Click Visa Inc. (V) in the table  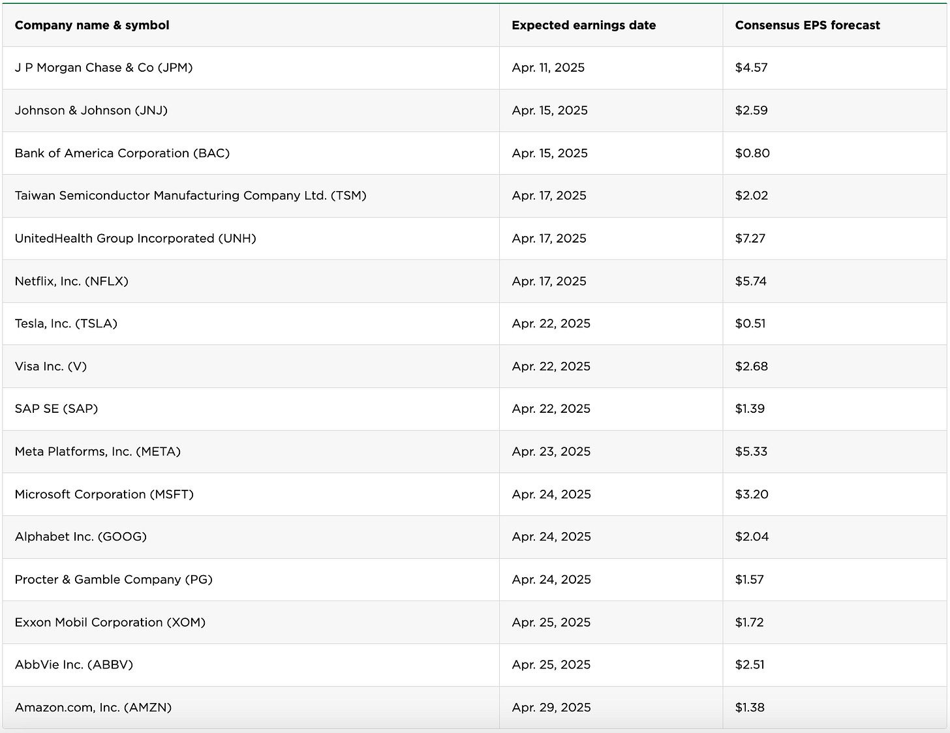coord(51,366)
